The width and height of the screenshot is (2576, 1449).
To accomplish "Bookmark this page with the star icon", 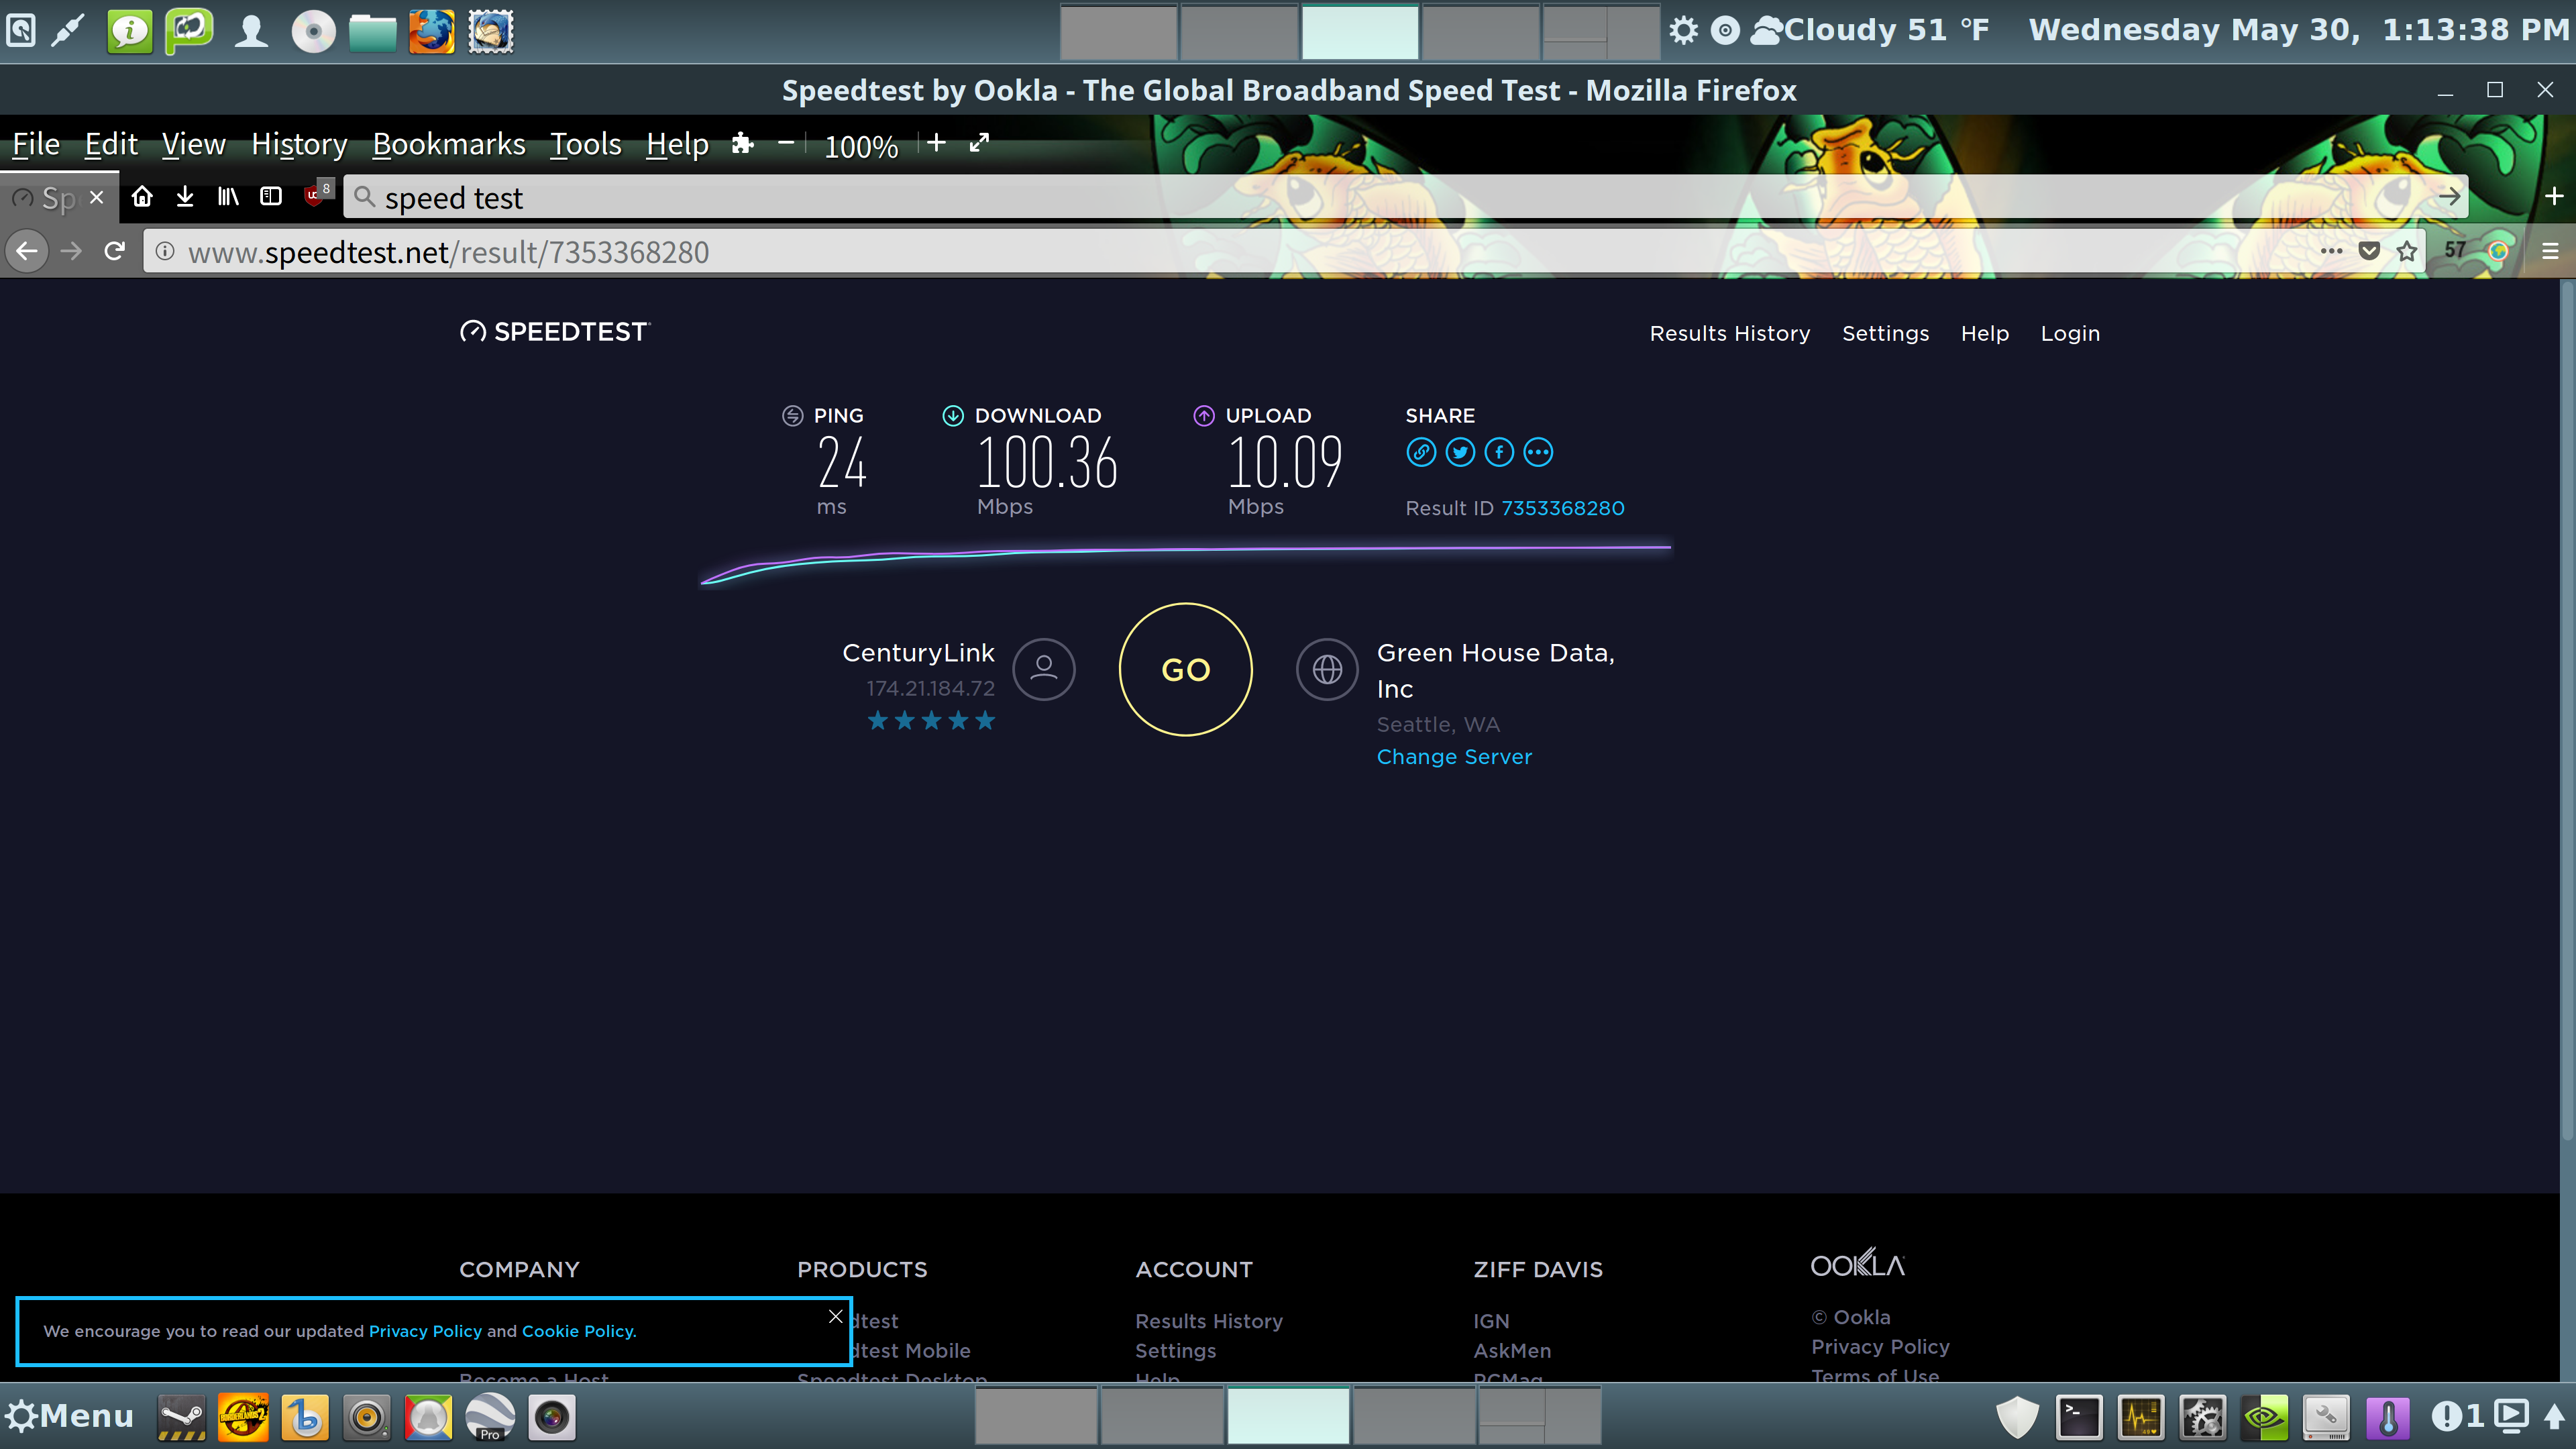I will point(2407,251).
